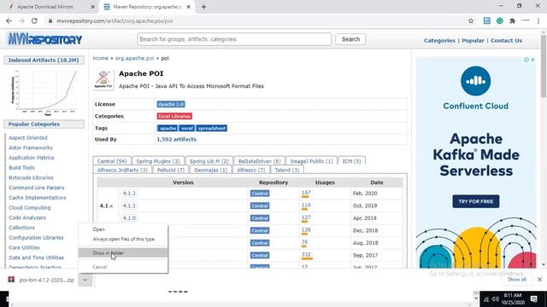Image resolution: width=547 pixels, height=307 pixels.
Task: Open the browser extensions puzzle icon
Action: [512, 20]
